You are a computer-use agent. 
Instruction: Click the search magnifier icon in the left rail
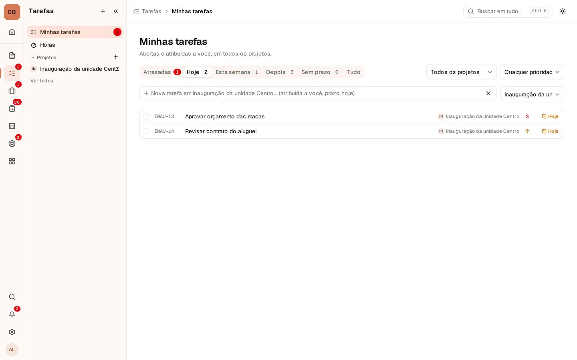(x=12, y=297)
